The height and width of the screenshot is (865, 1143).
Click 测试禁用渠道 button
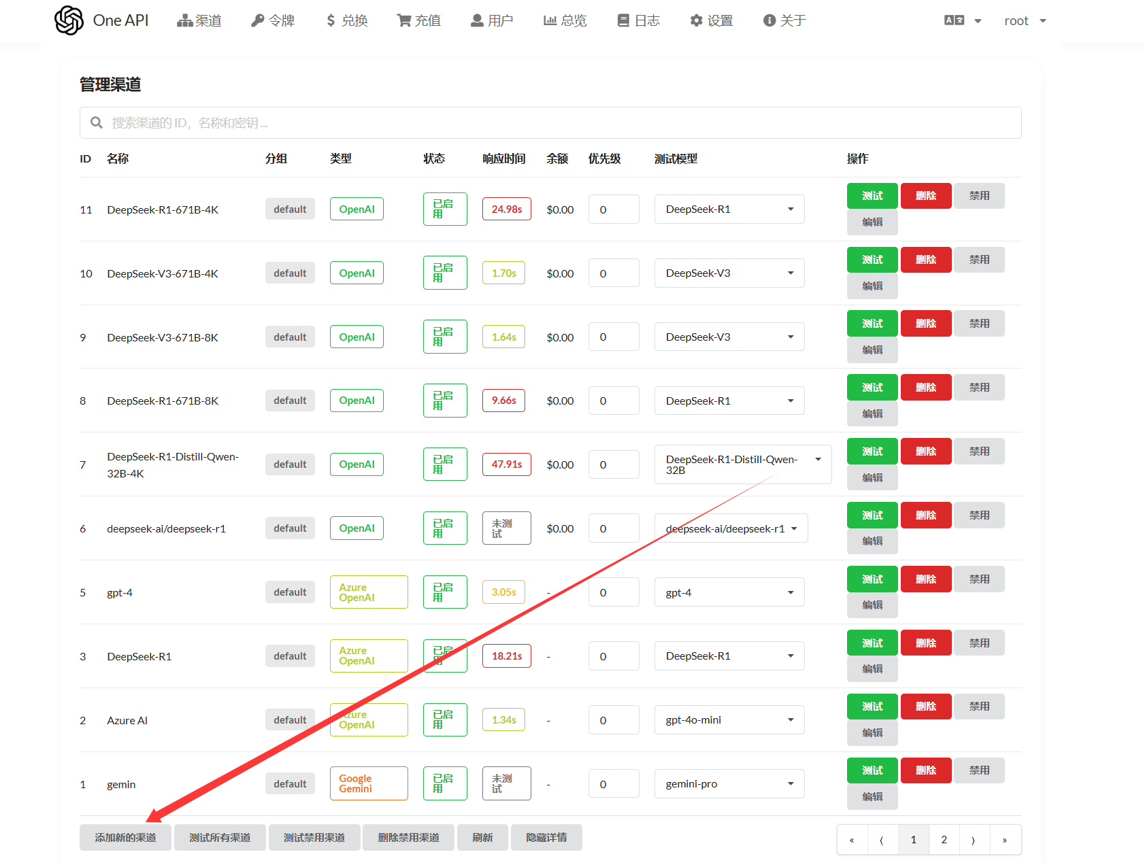pos(314,837)
